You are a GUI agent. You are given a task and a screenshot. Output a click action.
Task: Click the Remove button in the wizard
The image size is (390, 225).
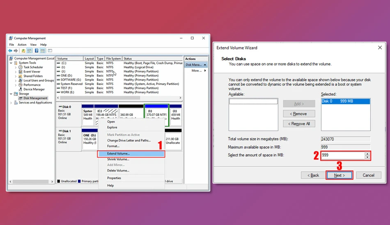point(299,114)
